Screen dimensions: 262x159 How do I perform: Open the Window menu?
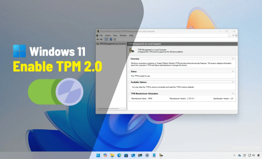pos(123,35)
